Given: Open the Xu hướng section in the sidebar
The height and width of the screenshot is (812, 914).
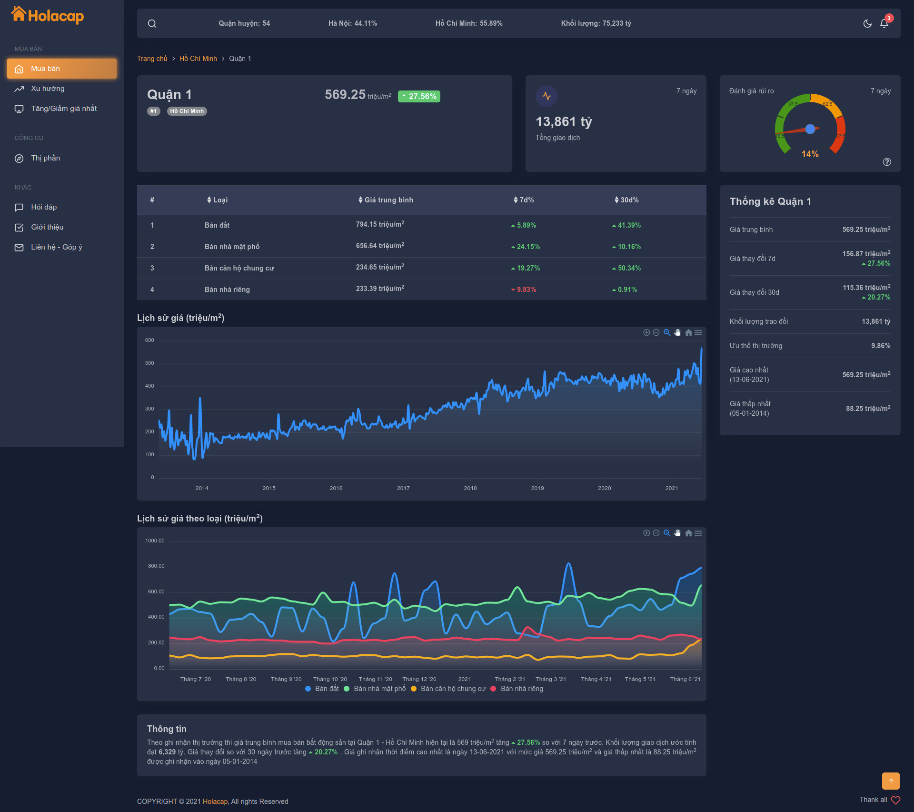Looking at the screenshot, I should pos(48,89).
